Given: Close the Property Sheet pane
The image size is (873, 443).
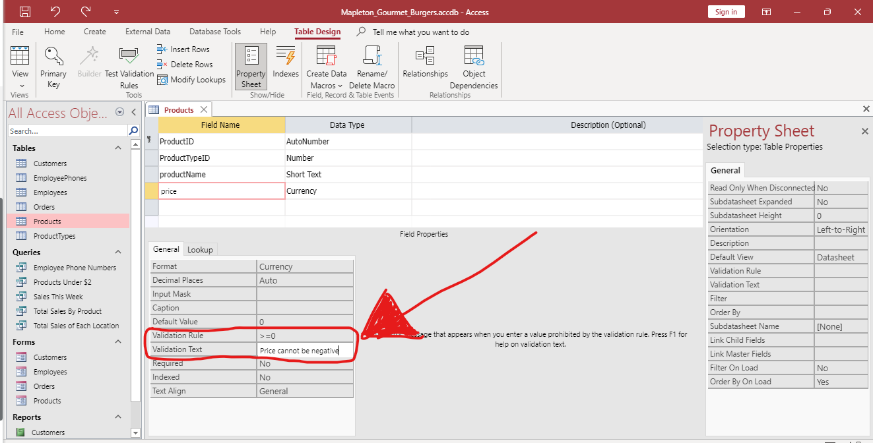Looking at the screenshot, I should click(865, 131).
